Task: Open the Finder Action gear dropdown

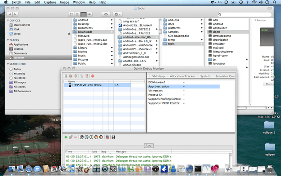Action: (x=118, y=14)
